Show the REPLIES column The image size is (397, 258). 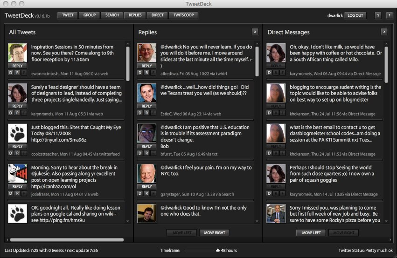click(135, 15)
